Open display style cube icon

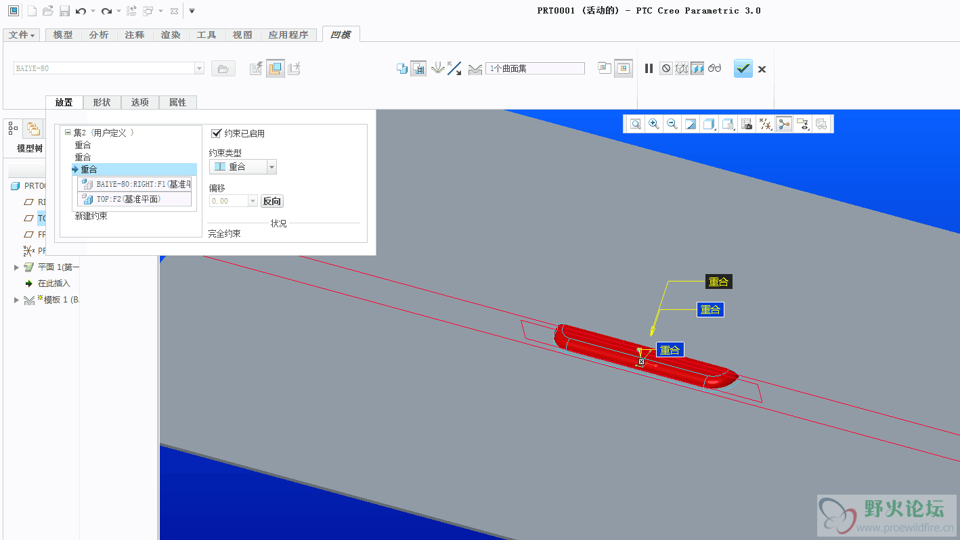pos(709,124)
